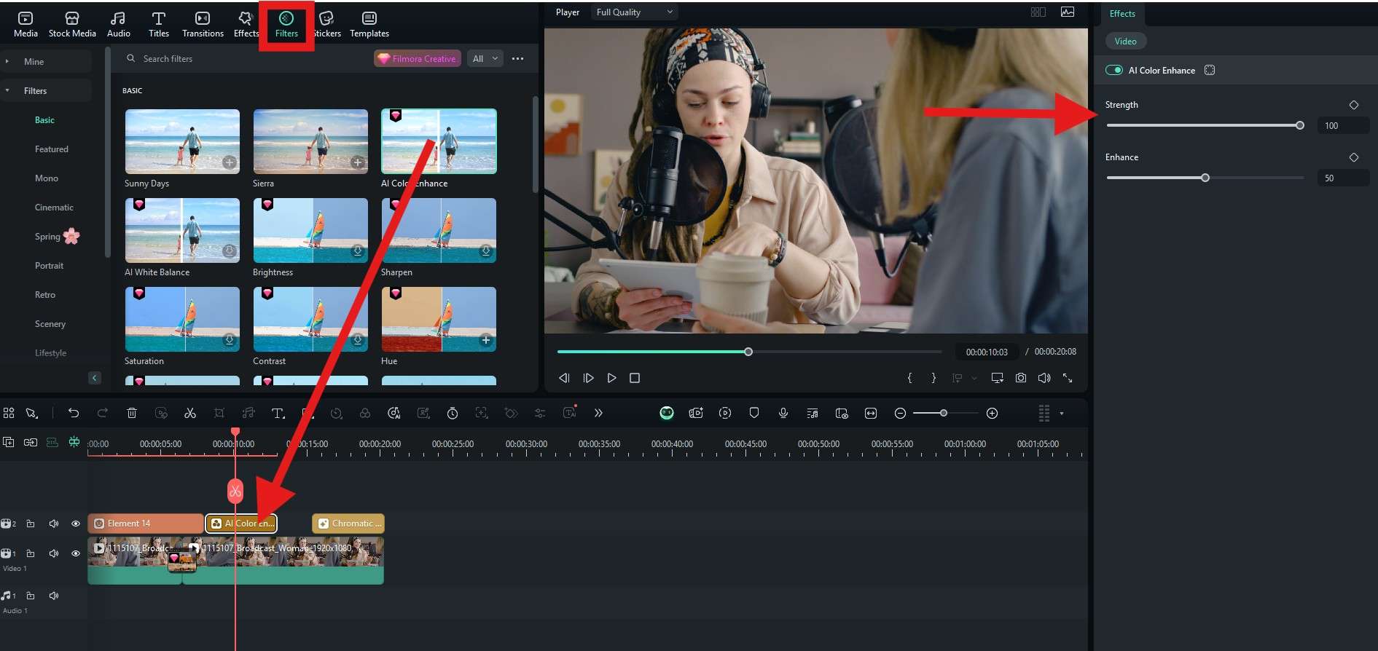
Task: Open the Stock Media tab
Action: 72,24
